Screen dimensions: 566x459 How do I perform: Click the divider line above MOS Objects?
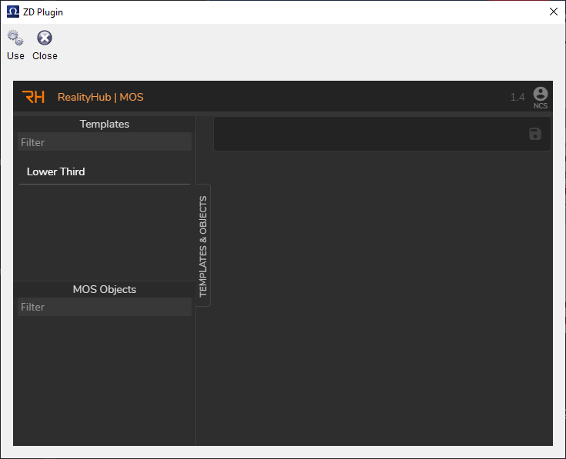(x=105, y=281)
